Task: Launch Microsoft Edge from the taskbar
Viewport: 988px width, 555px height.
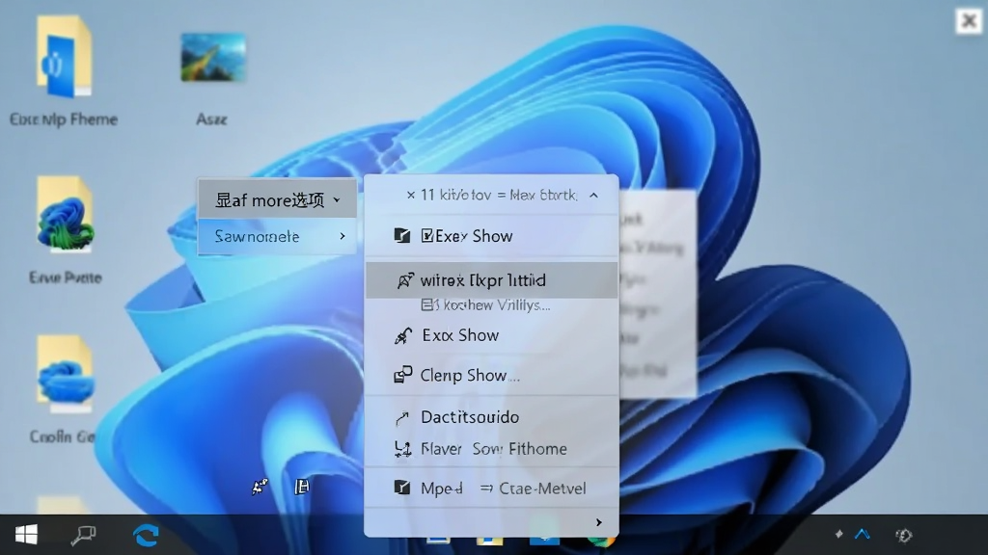Action: point(146,536)
